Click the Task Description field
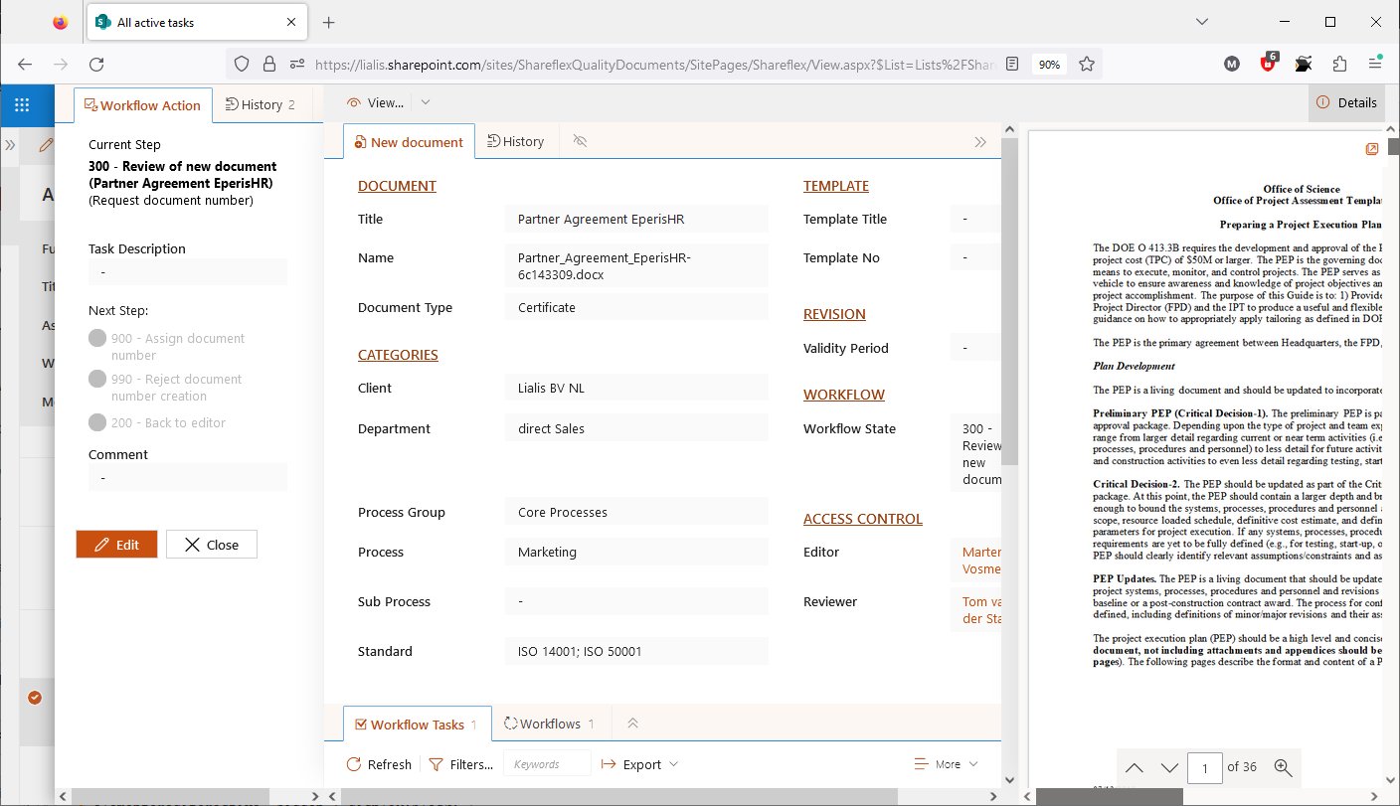Image resolution: width=1400 pixels, height=806 pixels. click(x=188, y=271)
